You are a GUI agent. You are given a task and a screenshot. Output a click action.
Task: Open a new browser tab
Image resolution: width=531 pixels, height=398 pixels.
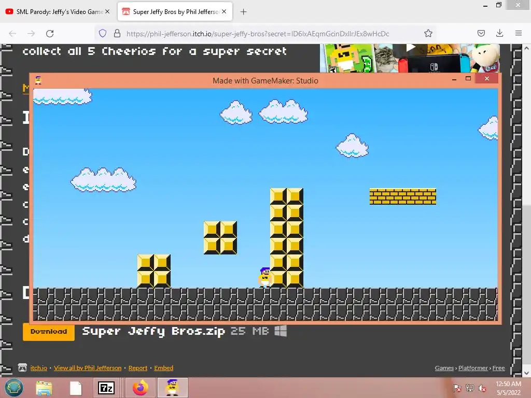pyautogui.click(x=243, y=12)
